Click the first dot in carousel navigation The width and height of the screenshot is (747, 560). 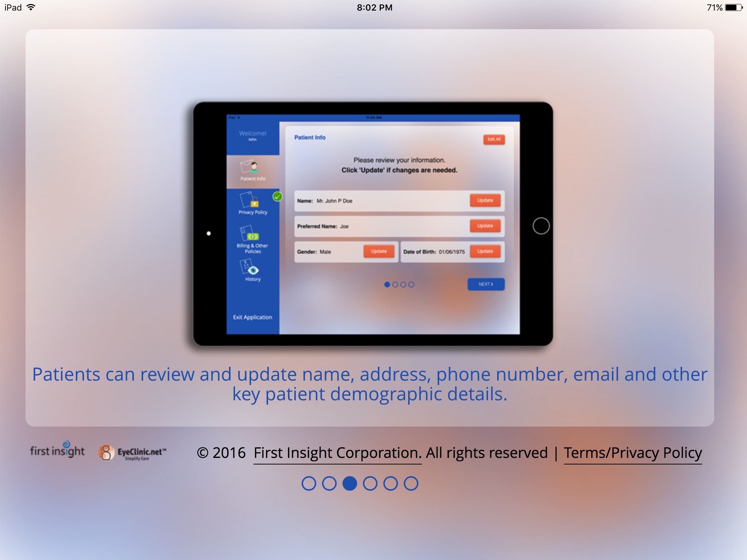coord(309,483)
